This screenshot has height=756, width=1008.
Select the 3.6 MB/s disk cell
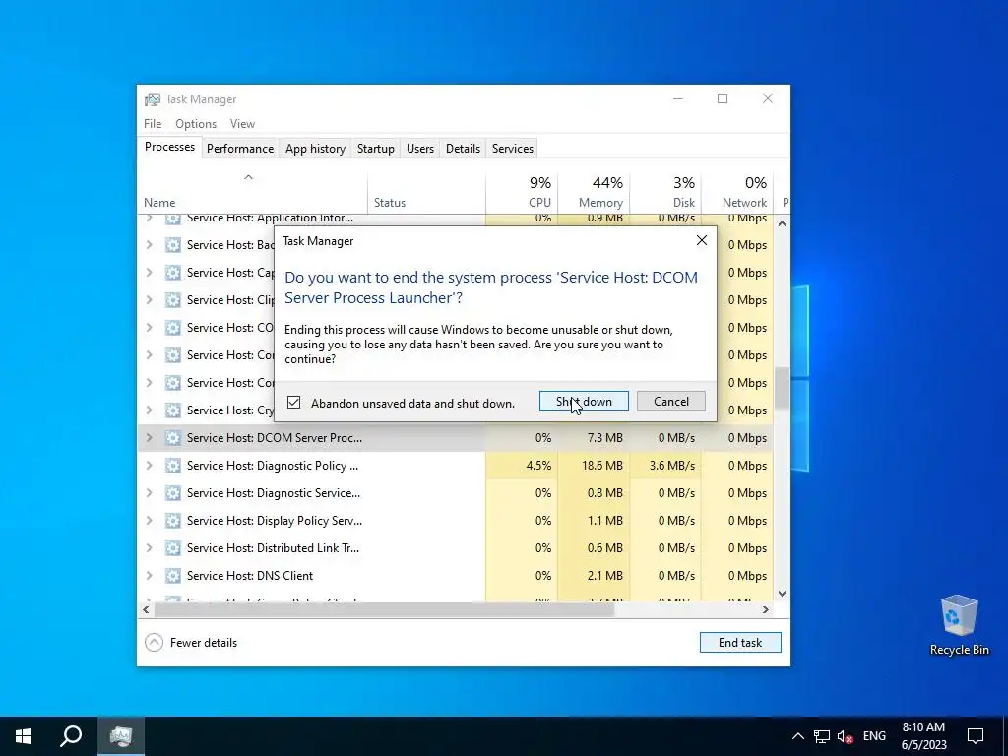[665, 466]
